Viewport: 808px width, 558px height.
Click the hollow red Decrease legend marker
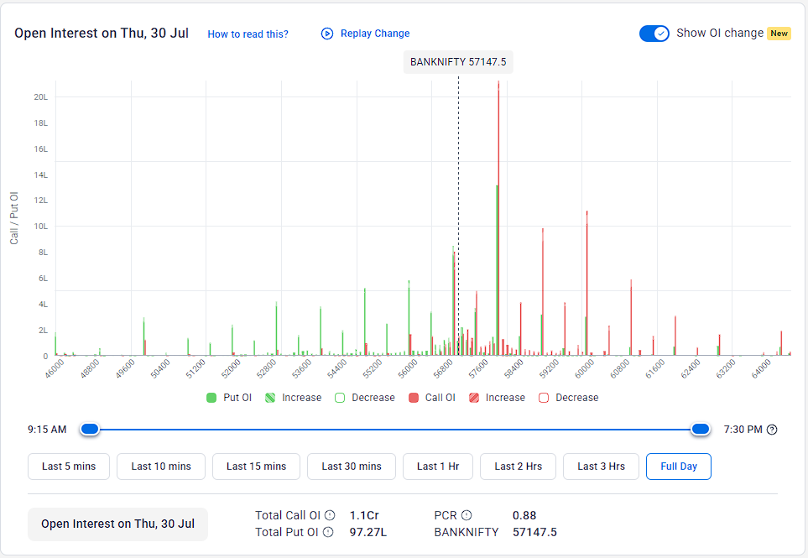[544, 398]
